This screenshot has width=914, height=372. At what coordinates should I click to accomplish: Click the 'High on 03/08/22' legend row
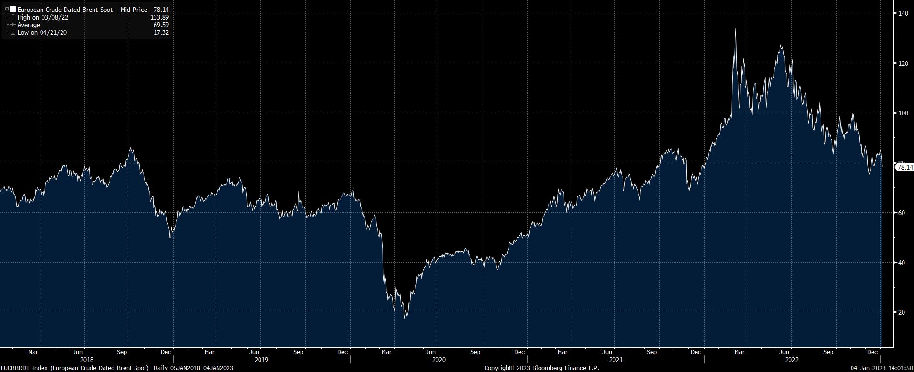pyautogui.click(x=43, y=17)
